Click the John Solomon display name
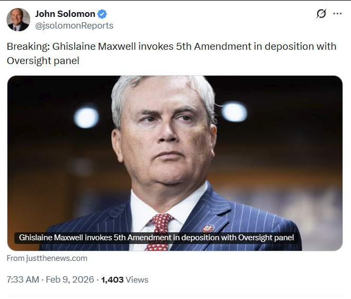This screenshot has width=351, height=299. (x=65, y=14)
